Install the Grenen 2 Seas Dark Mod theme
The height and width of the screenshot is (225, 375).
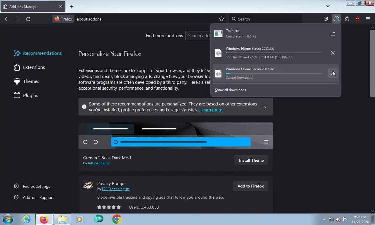point(251,160)
